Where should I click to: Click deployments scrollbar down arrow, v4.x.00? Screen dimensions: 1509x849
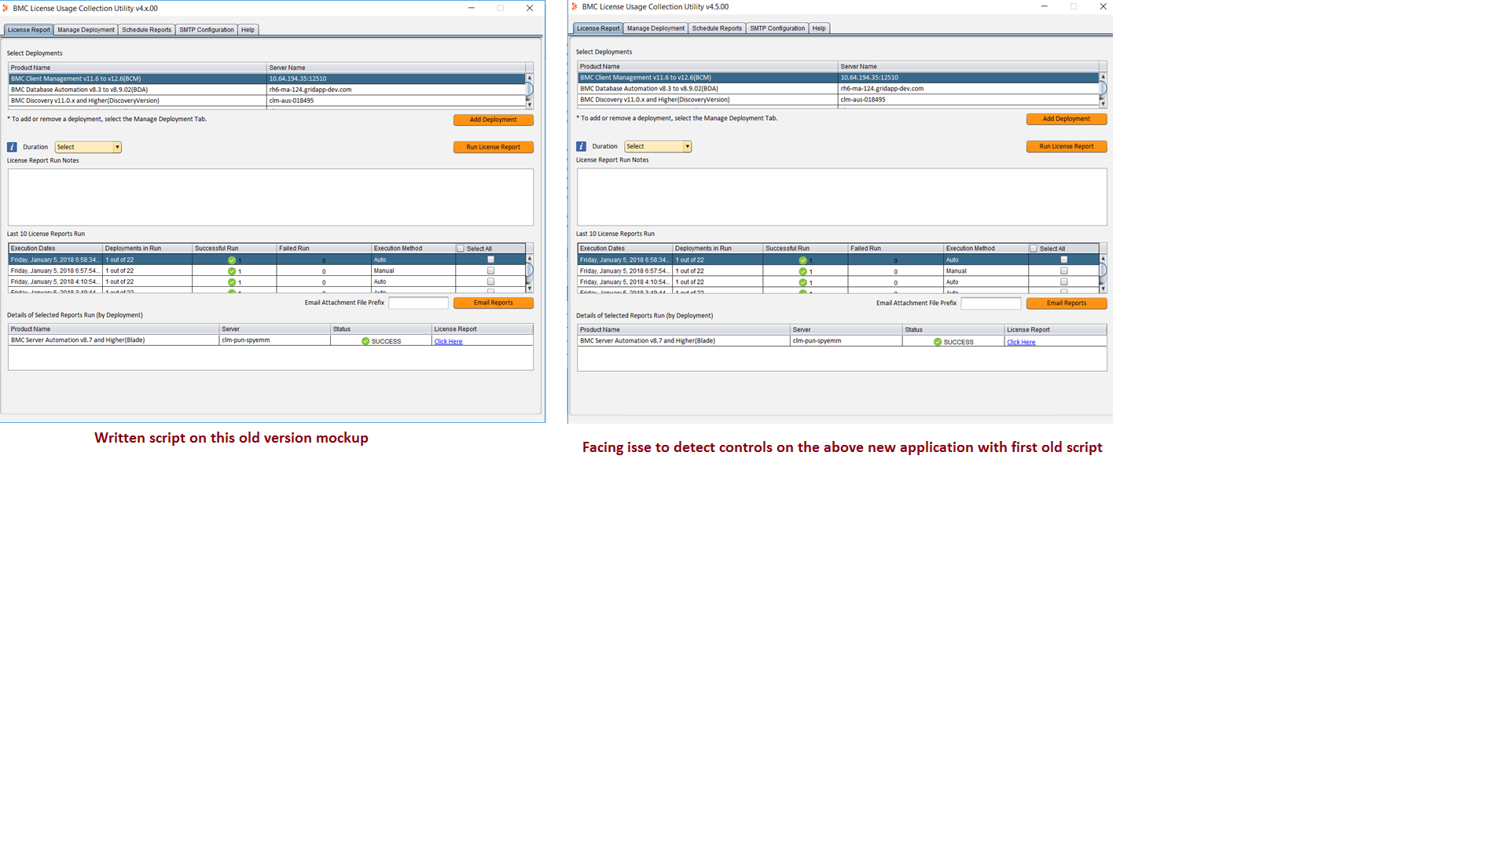tap(530, 105)
